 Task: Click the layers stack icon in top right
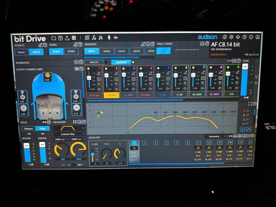point(238,37)
